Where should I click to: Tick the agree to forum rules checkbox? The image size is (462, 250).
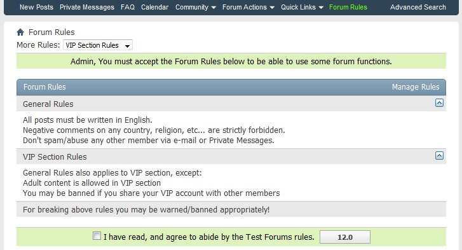tap(97, 236)
